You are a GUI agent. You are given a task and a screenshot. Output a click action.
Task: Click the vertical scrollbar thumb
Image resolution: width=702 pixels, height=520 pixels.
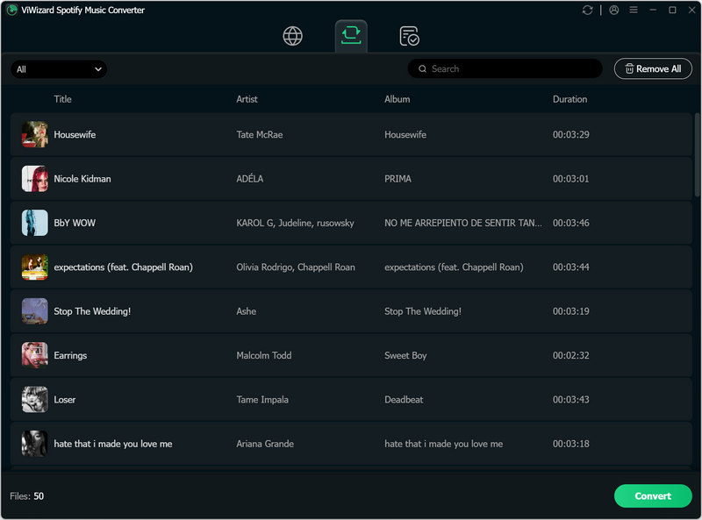(x=697, y=155)
